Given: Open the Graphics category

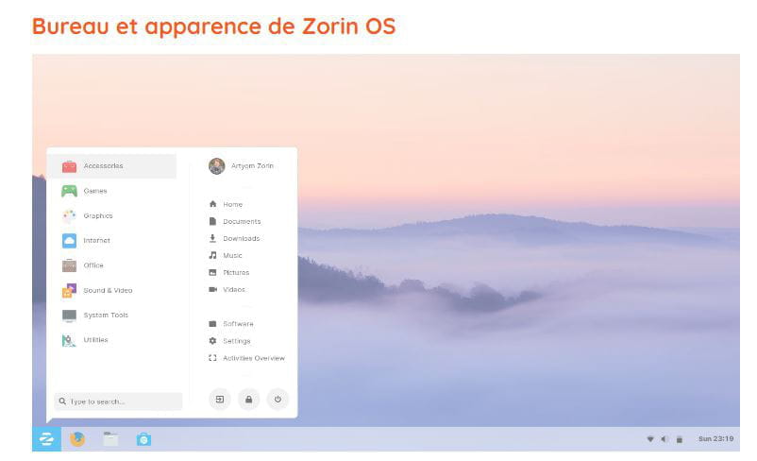Looking at the screenshot, I should [x=112, y=215].
